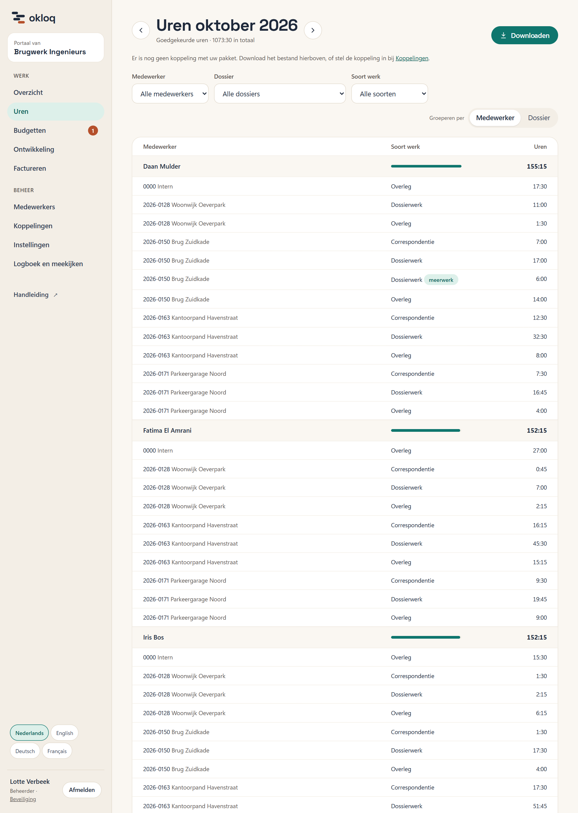This screenshot has width=578, height=813.
Task: Open the Dossier filter dropdown
Action: [x=280, y=94]
